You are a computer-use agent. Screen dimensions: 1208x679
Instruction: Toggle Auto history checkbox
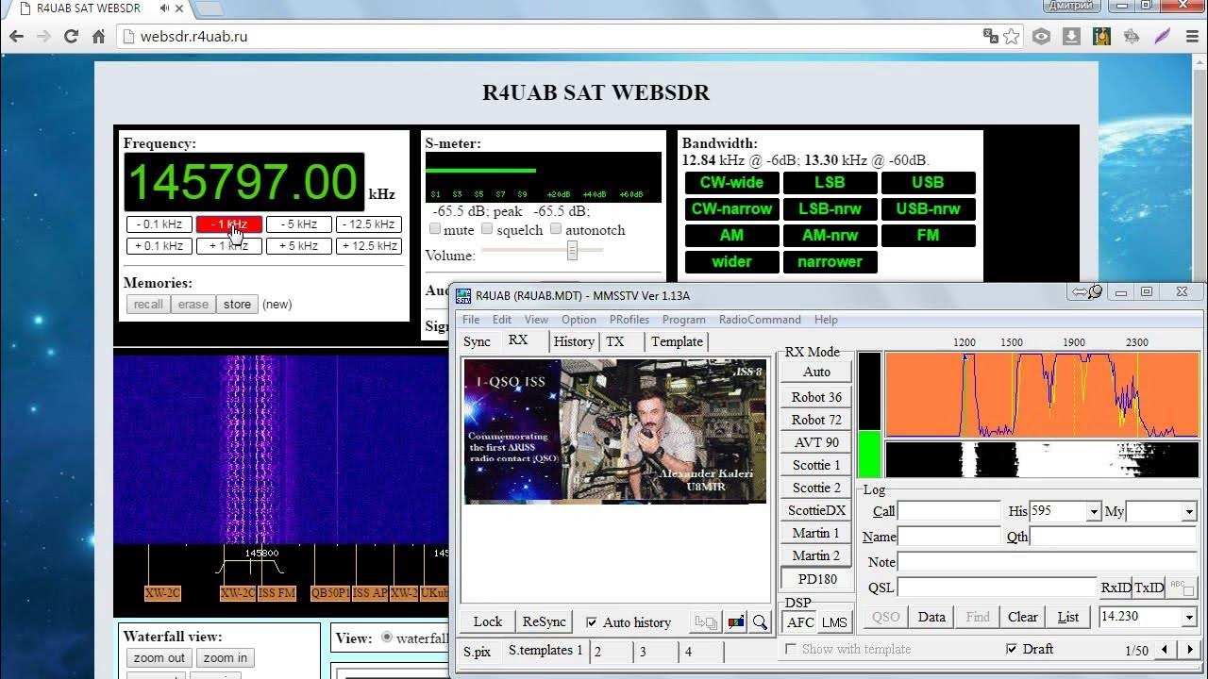coord(592,622)
